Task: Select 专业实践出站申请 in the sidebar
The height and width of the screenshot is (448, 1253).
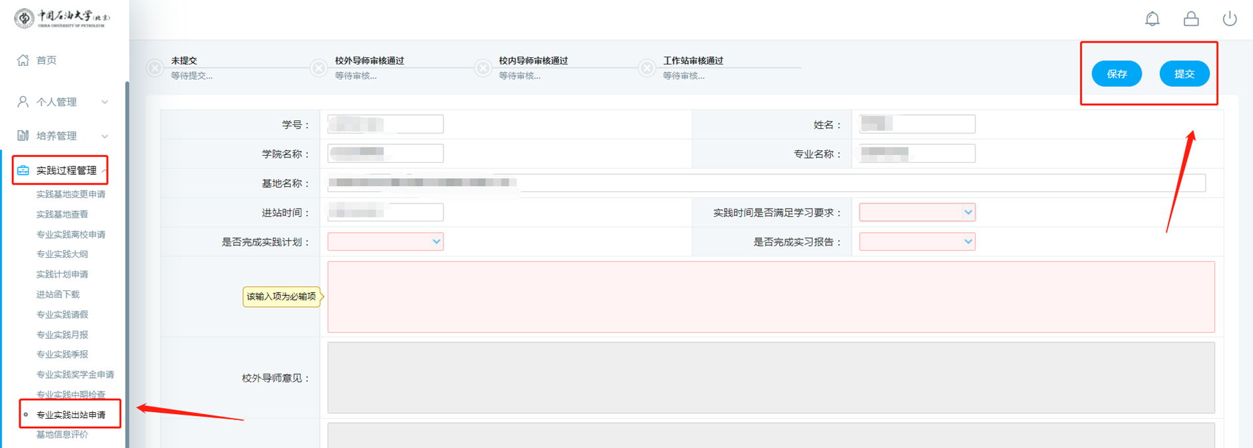Action: pos(71,415)
